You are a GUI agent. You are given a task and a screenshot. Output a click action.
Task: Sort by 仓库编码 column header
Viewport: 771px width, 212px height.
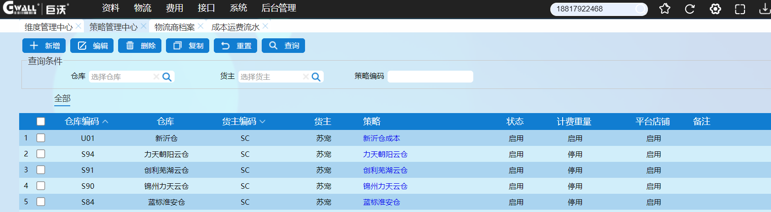pos(87,121)
